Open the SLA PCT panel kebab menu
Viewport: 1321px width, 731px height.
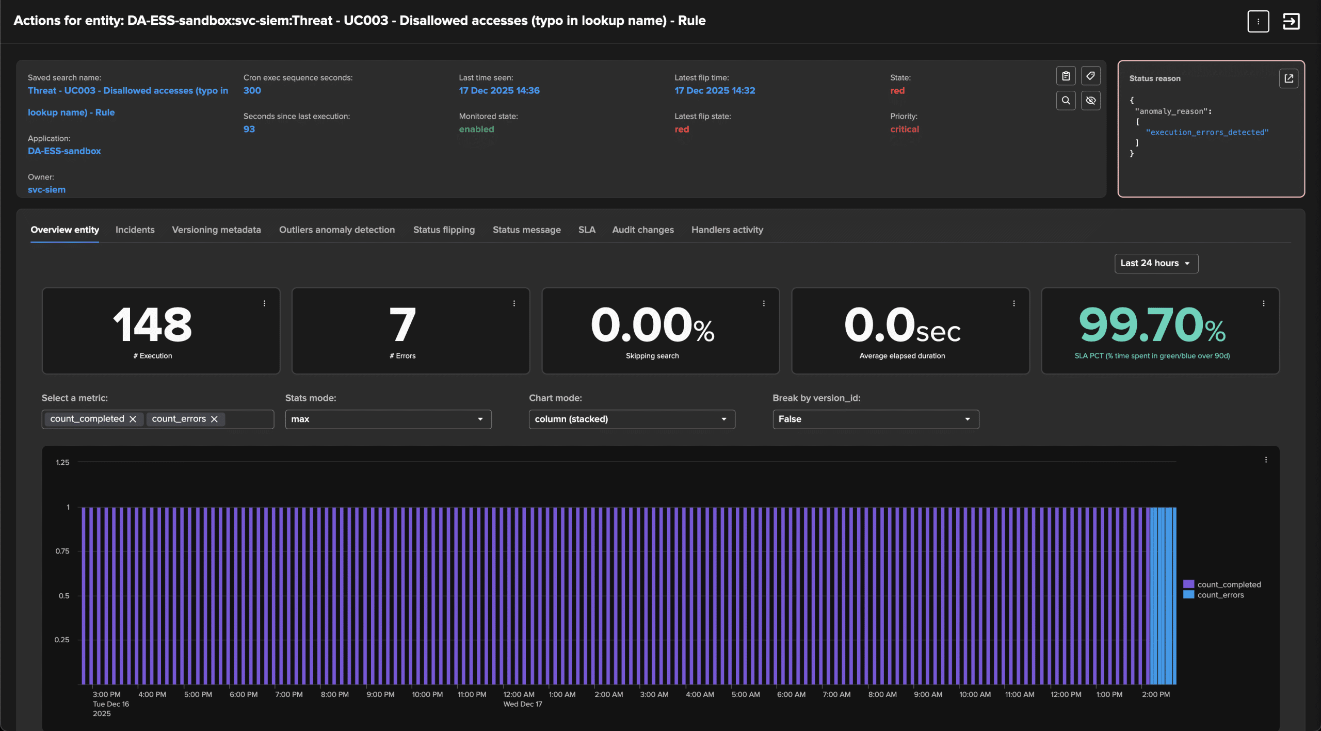pos(1263,303)
